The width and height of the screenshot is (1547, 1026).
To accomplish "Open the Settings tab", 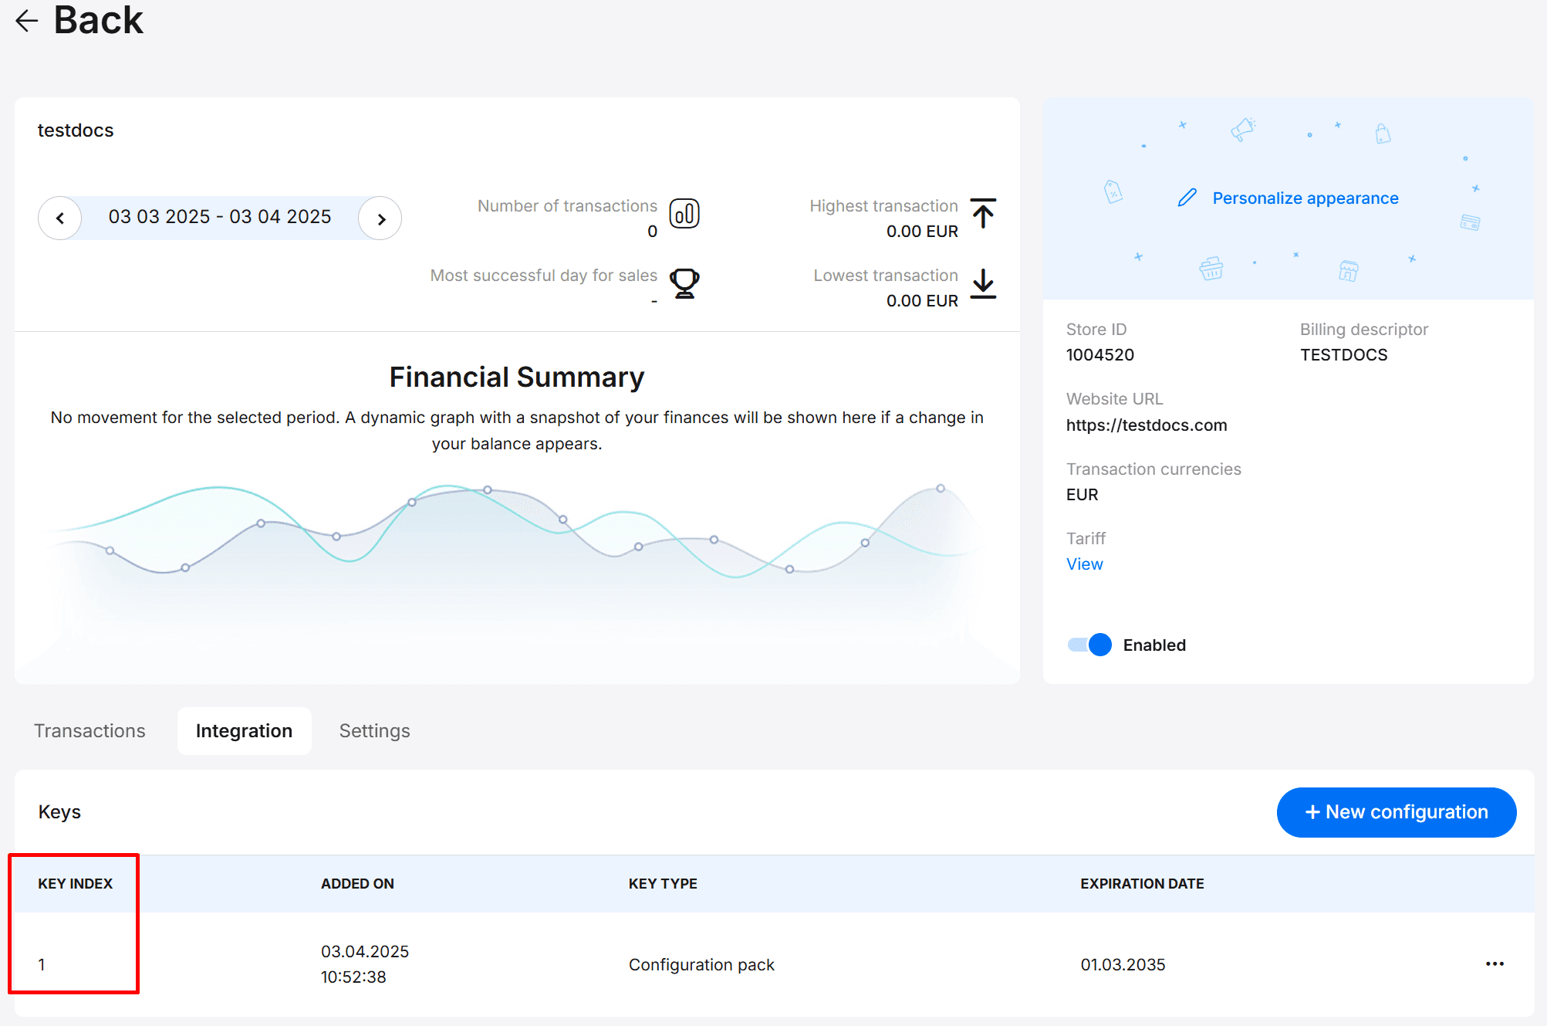I will 374,731.
